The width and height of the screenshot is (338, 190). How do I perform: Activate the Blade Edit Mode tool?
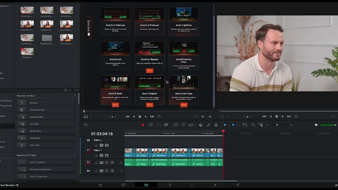166,125
